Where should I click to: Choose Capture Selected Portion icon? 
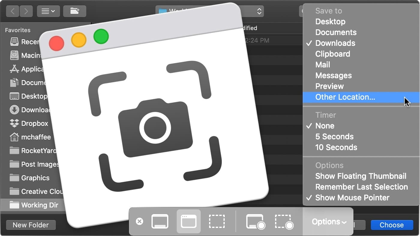pyautogui.click(x=217, y=222)
